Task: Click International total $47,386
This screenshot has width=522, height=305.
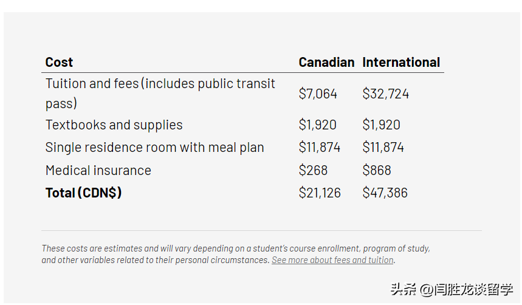Action: tap(385, 193)
